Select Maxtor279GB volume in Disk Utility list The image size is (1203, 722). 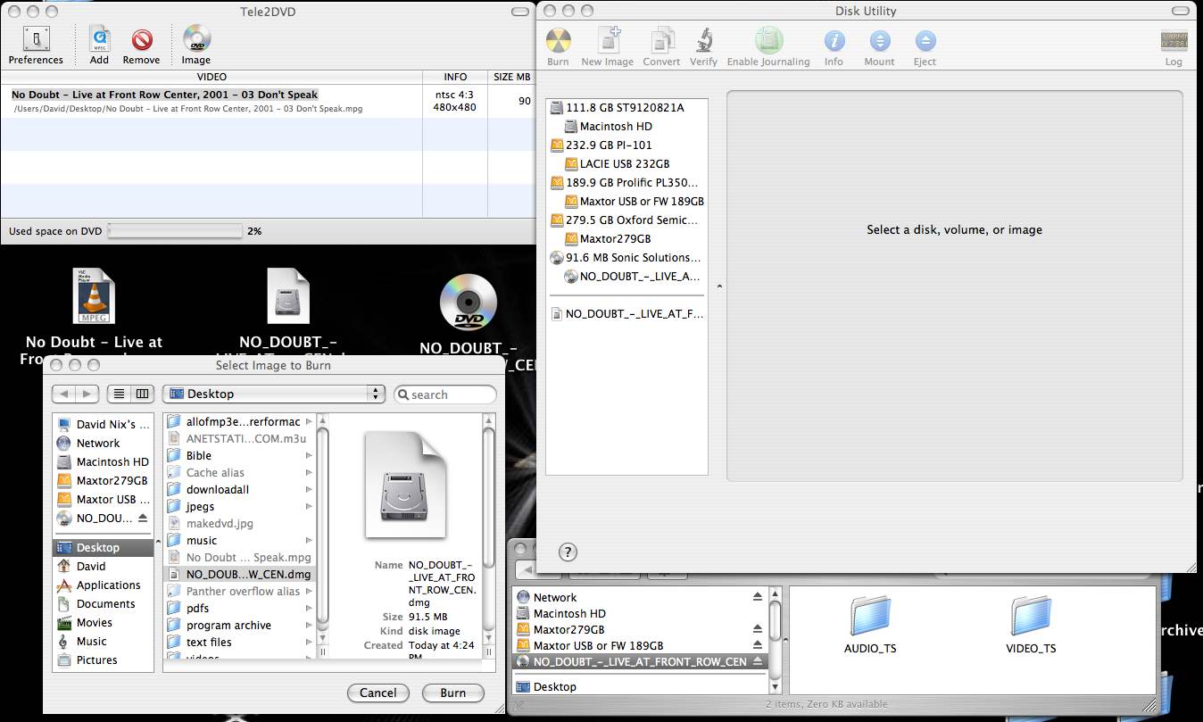(x=608, y=238)
